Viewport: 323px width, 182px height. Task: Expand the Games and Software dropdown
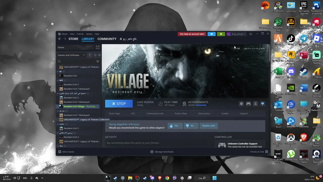point(72,55)
